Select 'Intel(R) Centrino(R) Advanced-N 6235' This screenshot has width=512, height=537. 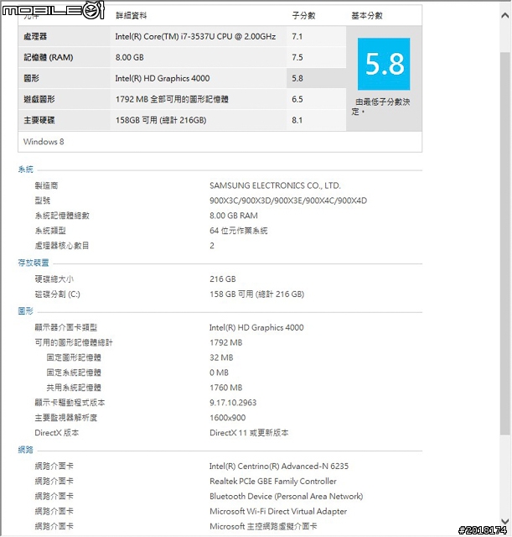click(279, 467)
